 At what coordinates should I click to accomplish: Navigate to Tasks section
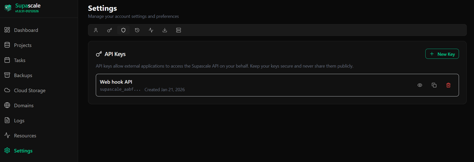coord(20,60)
